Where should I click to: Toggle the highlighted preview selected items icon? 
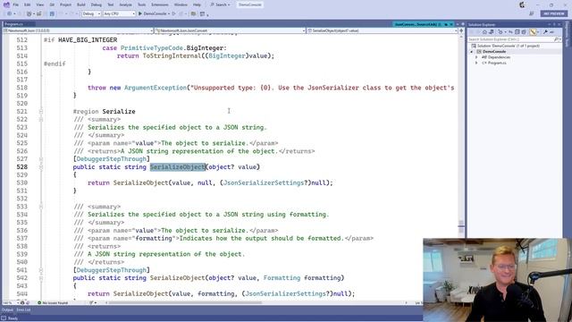point(534,32)
